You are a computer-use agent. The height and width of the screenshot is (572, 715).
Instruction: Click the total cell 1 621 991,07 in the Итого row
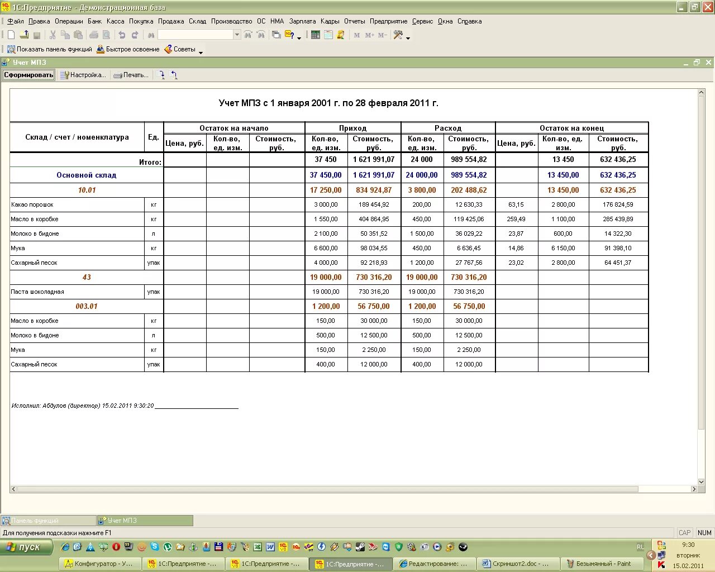point(374,159)
